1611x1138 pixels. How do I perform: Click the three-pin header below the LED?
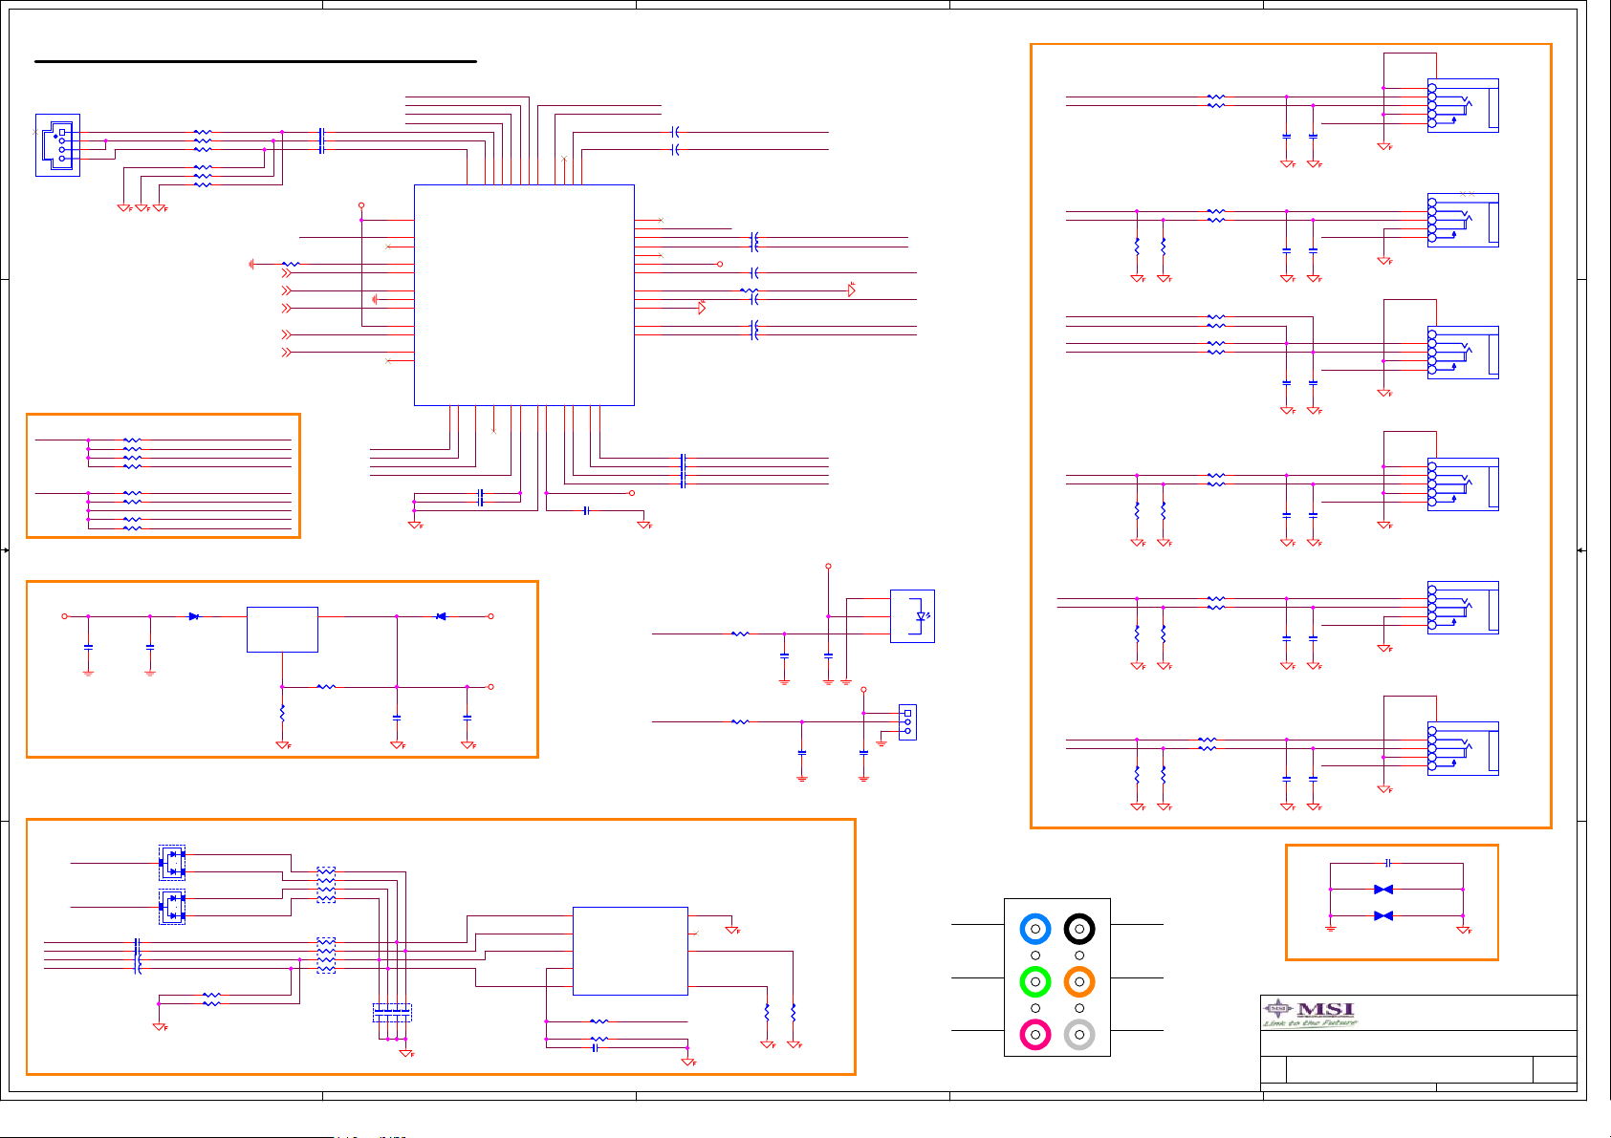pos(907,722)
